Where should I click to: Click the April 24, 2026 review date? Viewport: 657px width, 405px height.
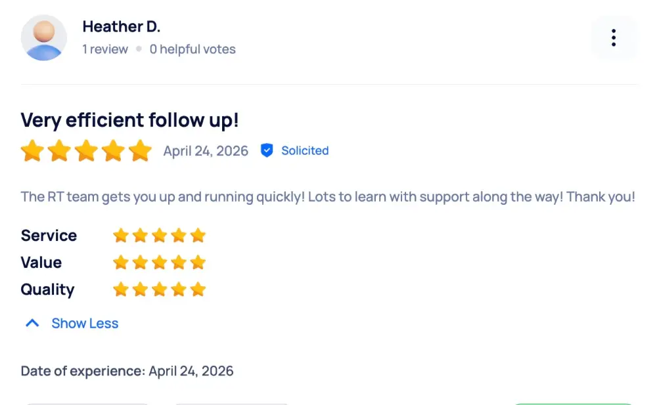[x=205, y=151]
